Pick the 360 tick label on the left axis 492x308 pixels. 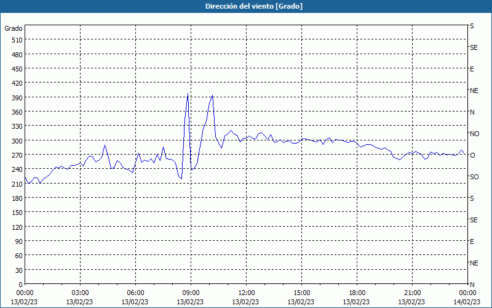click(17, 112)
